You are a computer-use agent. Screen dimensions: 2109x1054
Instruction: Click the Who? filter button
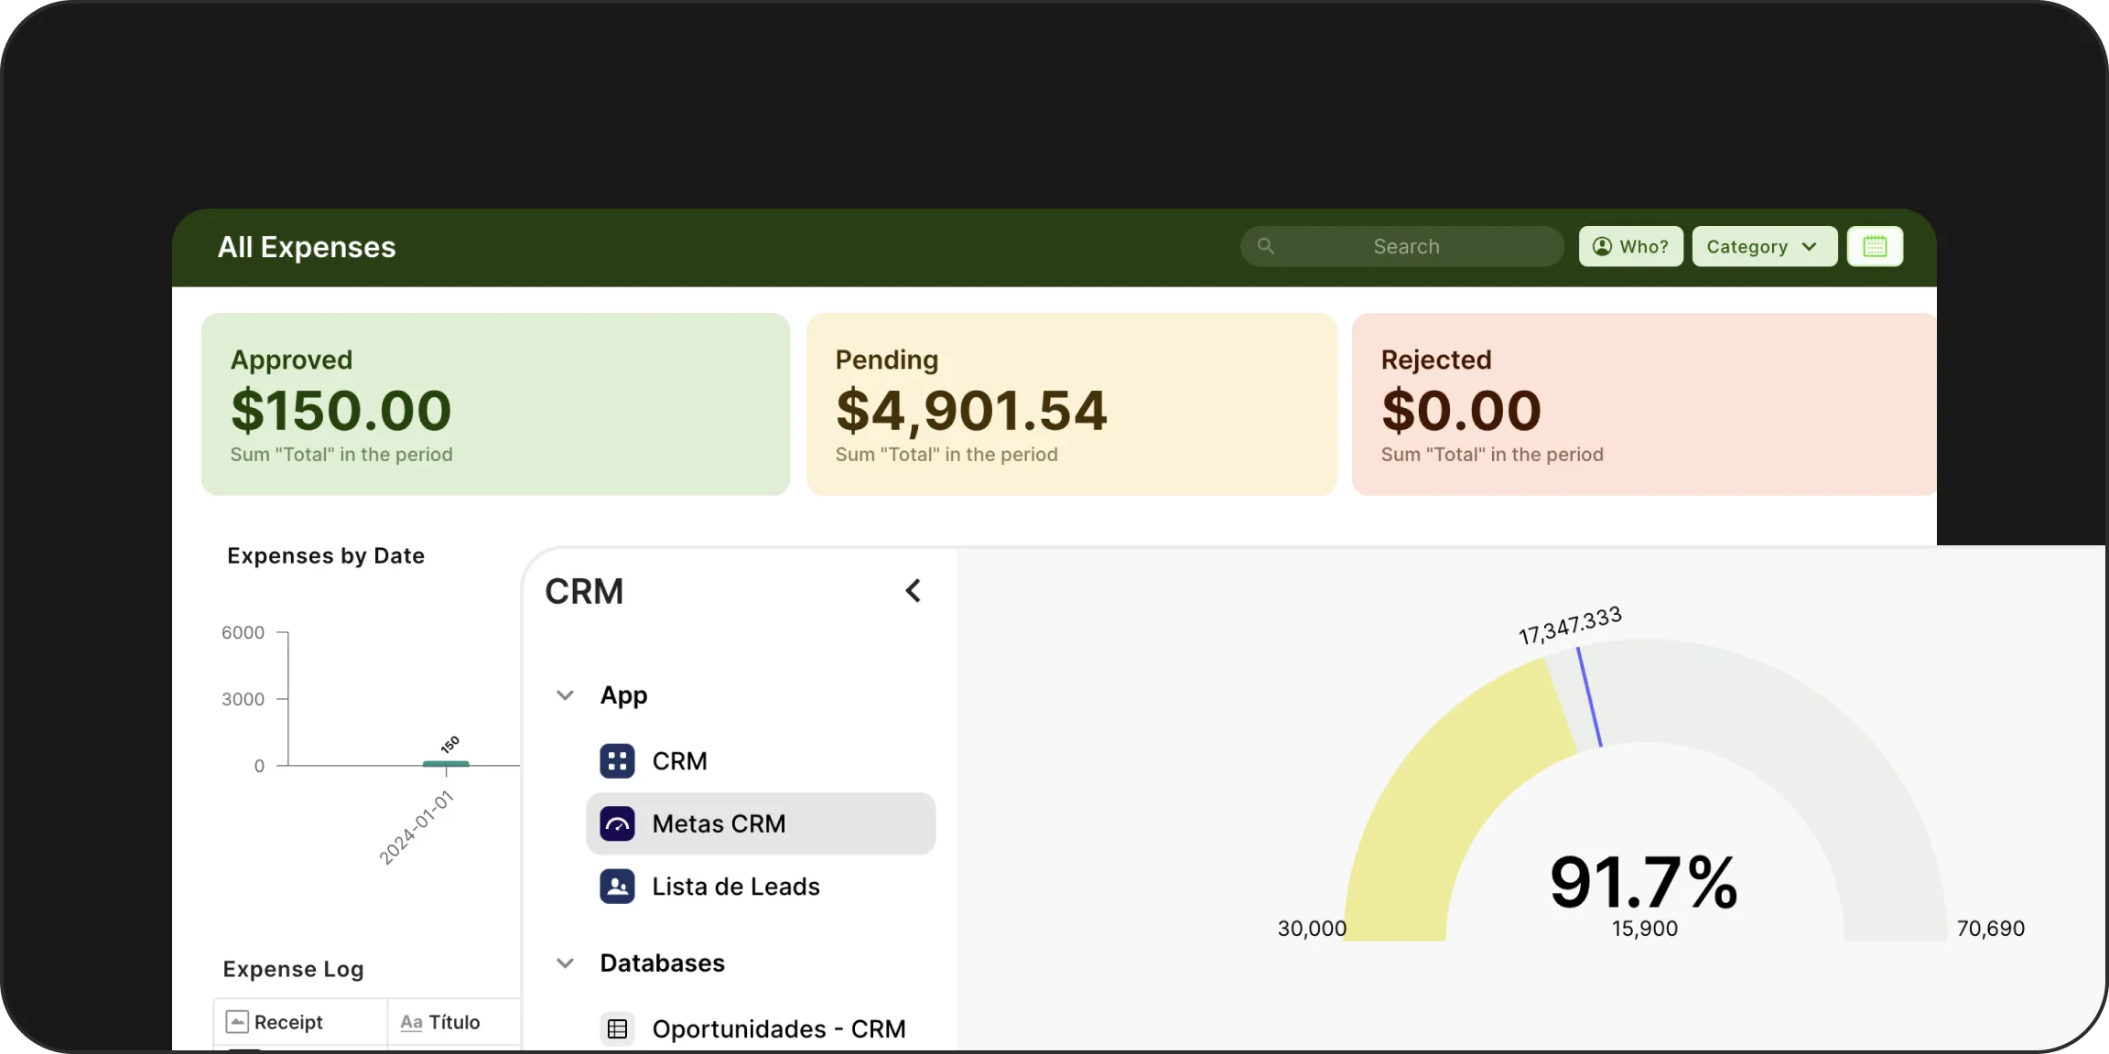[x=1629, y=245]
